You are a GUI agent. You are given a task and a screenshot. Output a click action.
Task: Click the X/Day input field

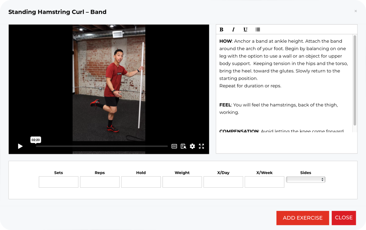click(x=223, y=182)
